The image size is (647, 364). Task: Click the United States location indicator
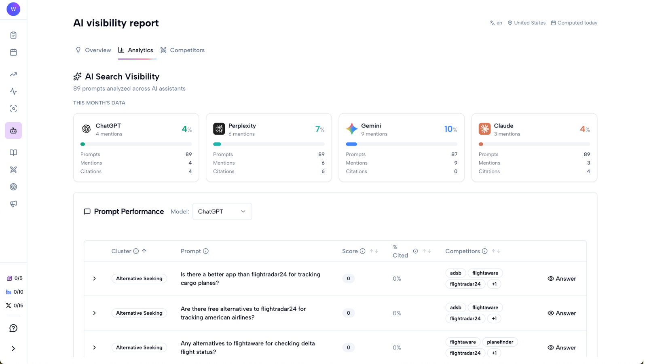pos(526,23)
